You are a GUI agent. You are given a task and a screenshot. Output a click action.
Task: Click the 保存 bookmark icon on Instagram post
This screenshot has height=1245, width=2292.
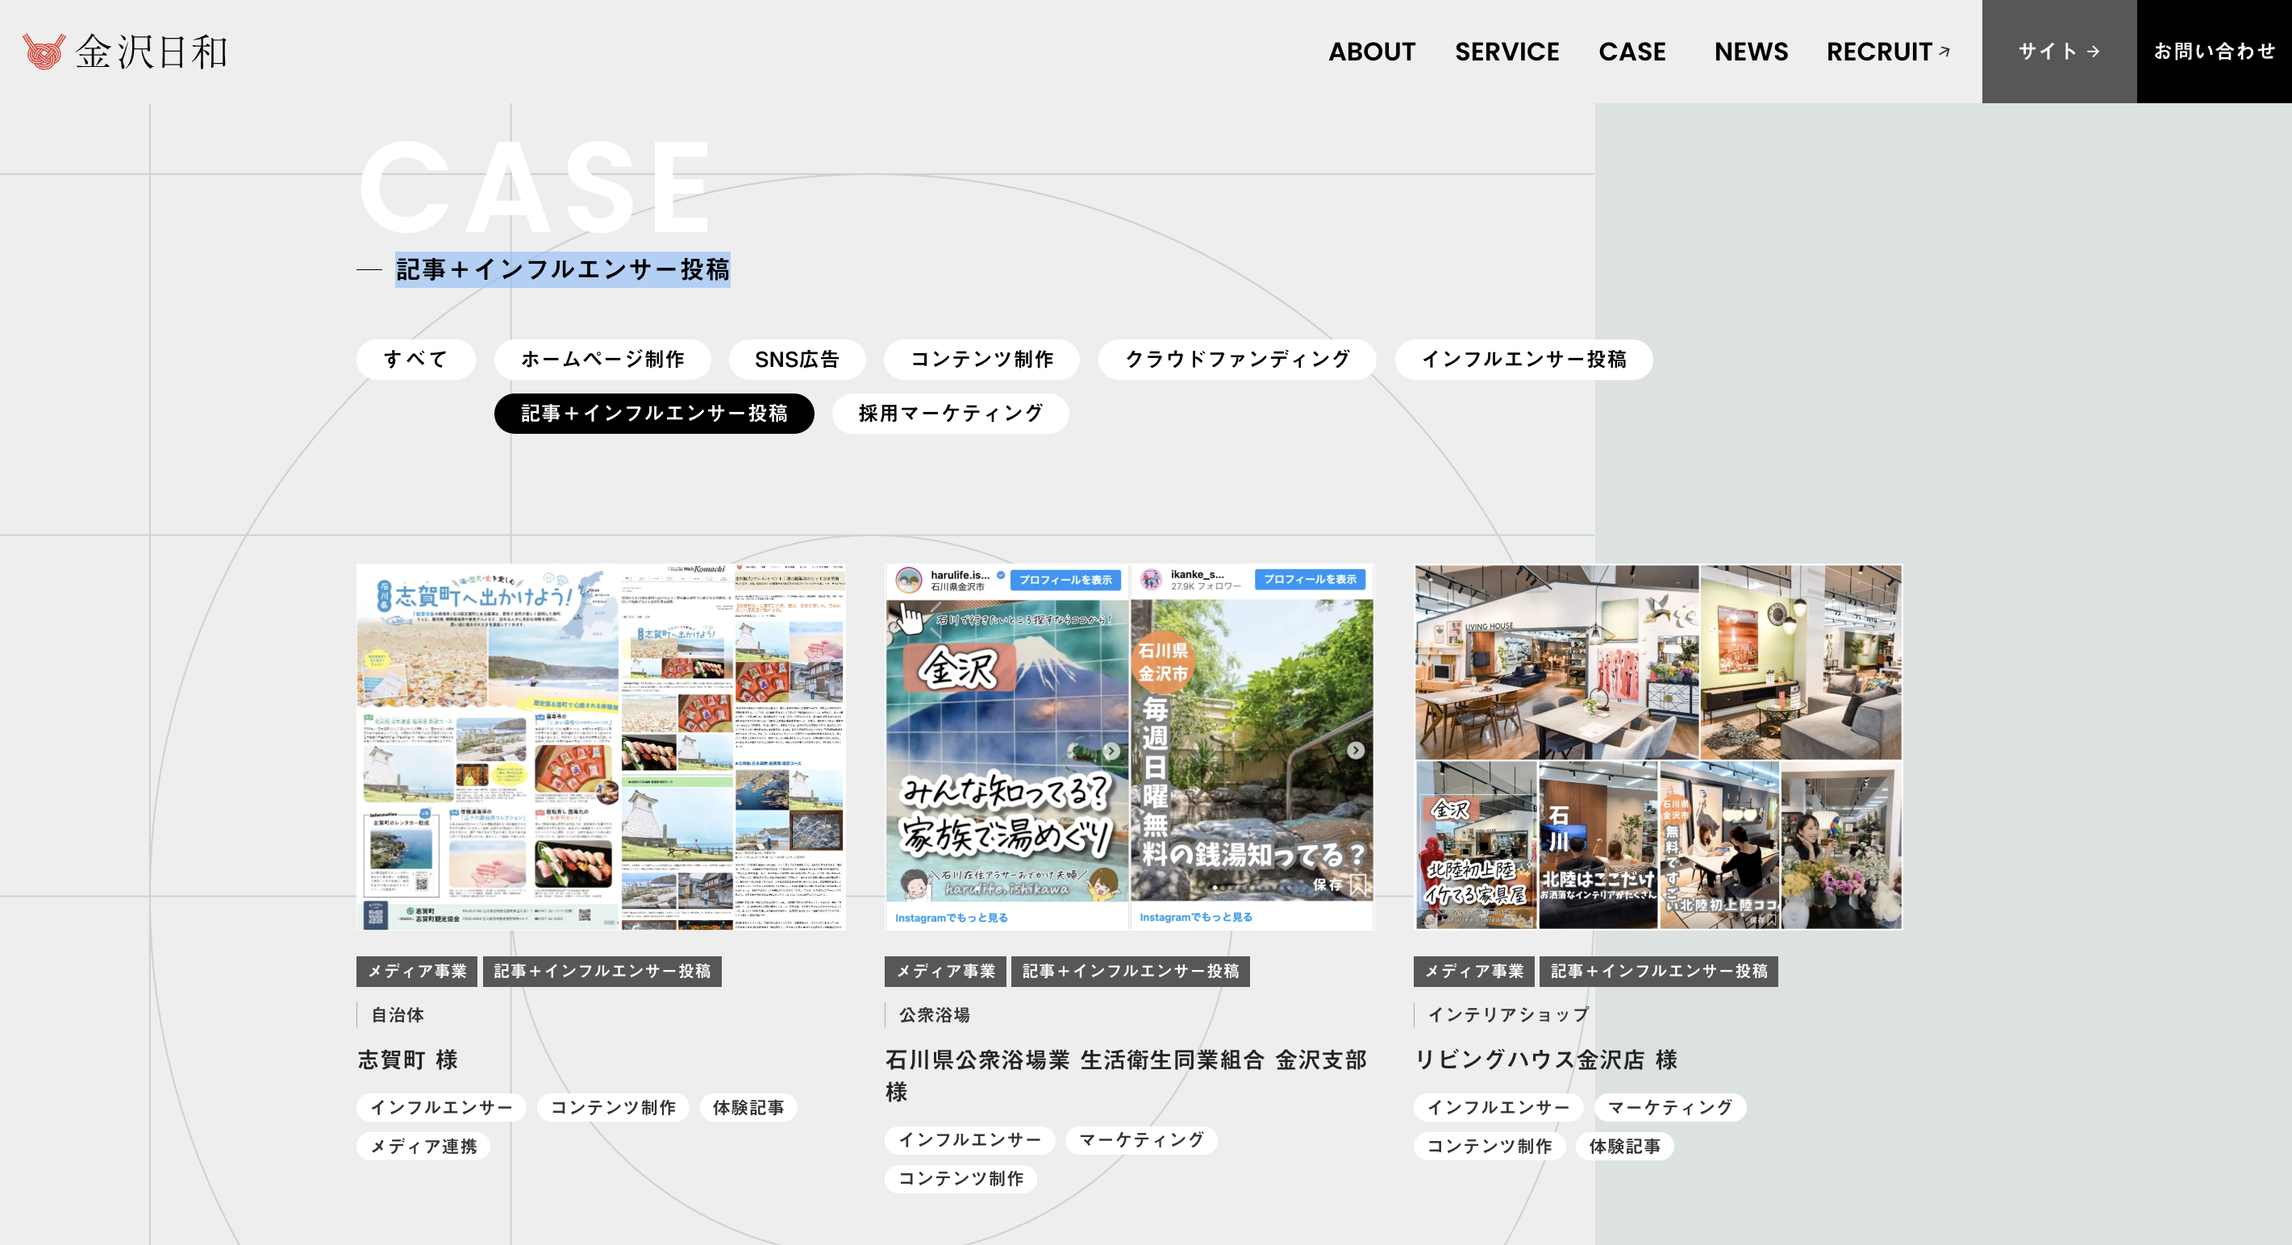[1358, 884]
